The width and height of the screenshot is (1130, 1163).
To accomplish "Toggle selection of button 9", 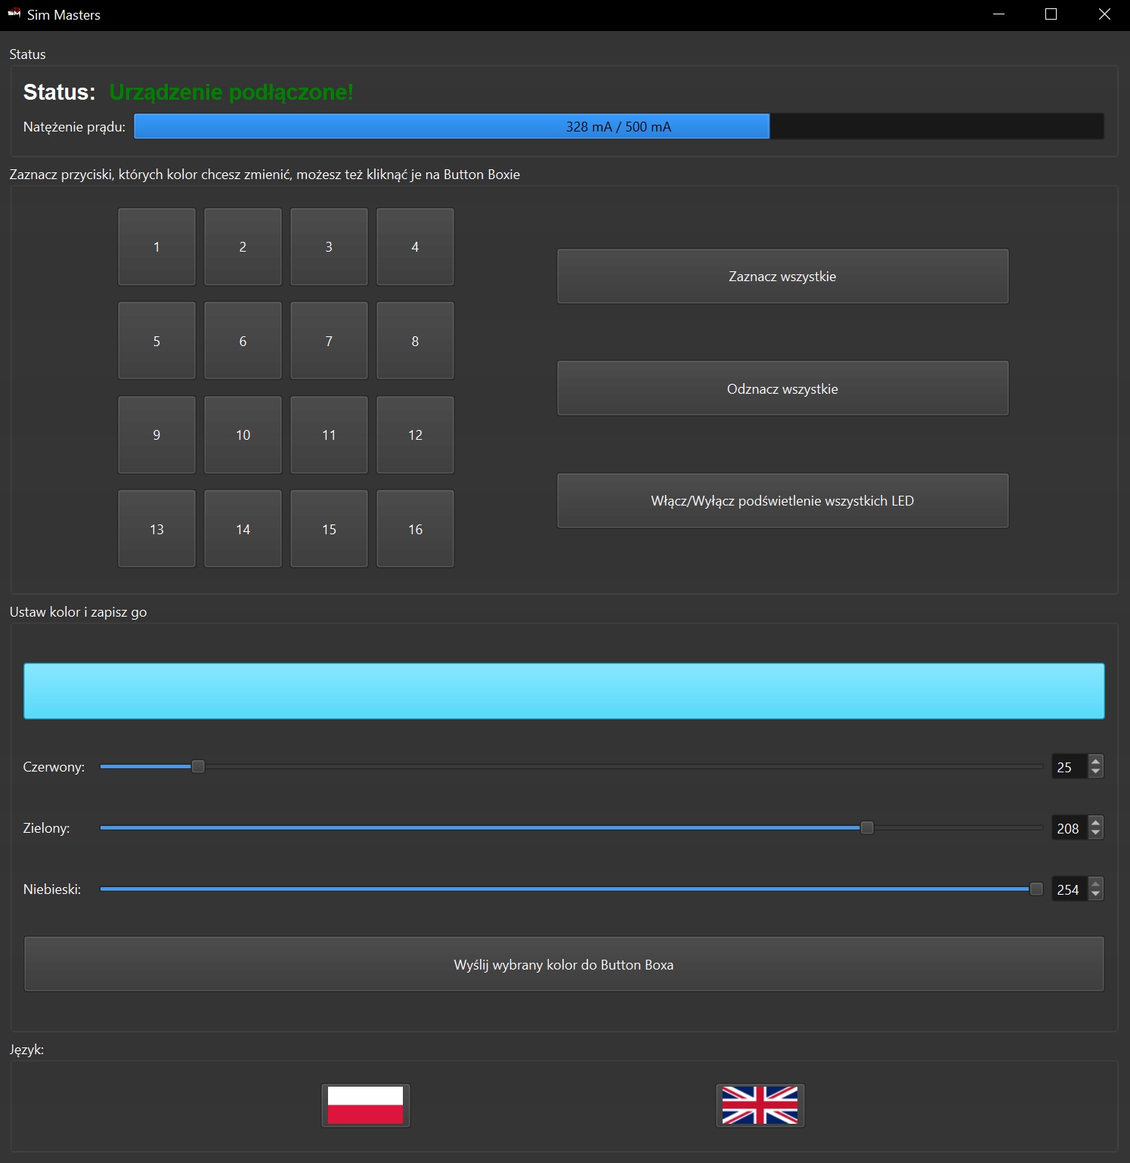I will click(x=156, y=435).
